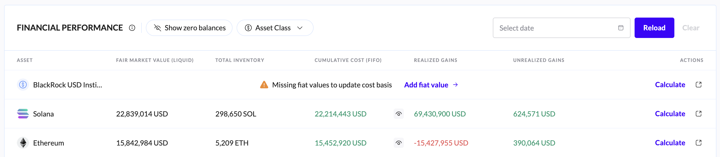Open the calendar icon in date field
Image resolution: width=720 pixels, height=157 pixels.
621,28
